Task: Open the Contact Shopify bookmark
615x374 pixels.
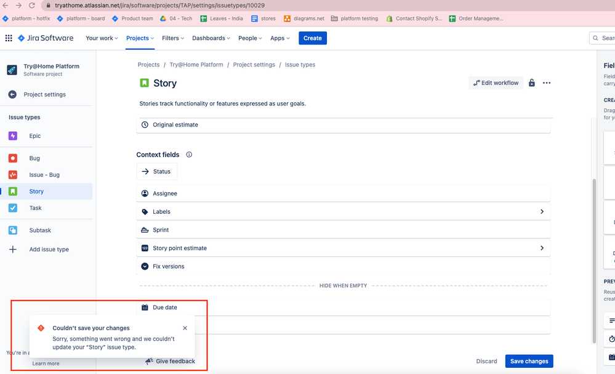Action: point(414,18)
